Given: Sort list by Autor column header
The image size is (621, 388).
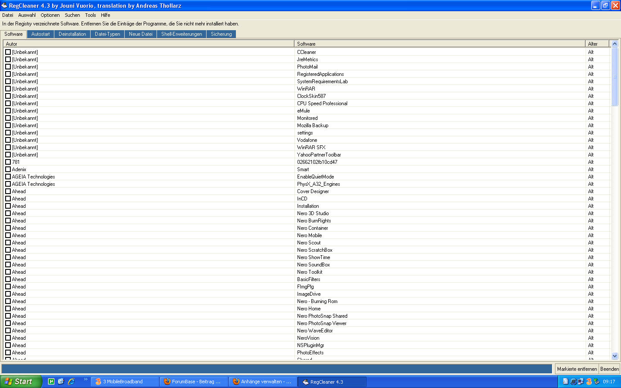Looking at the screenshot, I should point(149,44).
